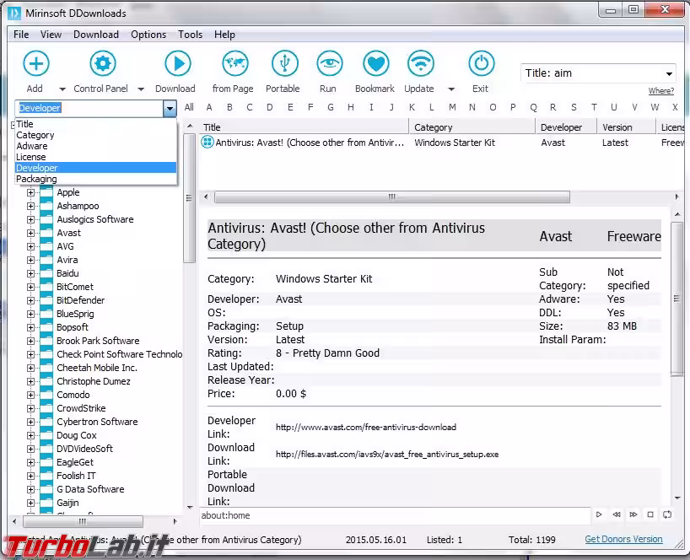
Task: Click the Exit power icon
Action: 481,64
